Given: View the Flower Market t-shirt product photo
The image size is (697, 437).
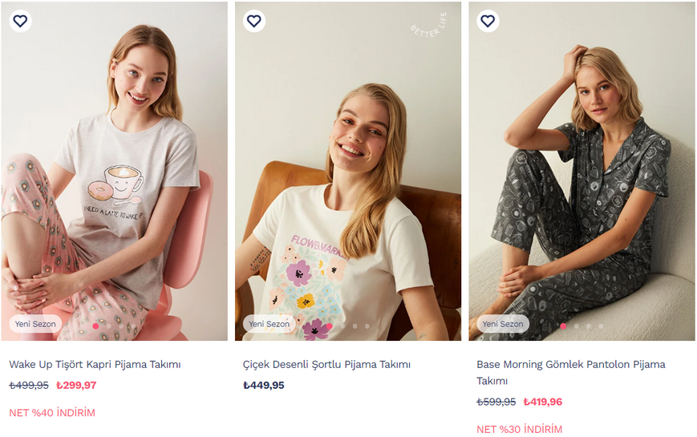Looking at the screenshot, I should (x=348, y=171).
